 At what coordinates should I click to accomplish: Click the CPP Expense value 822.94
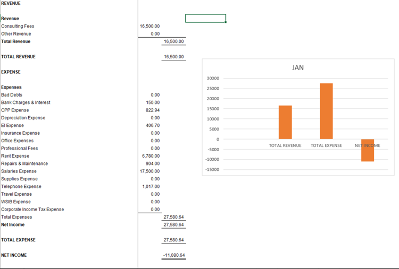point(153,110)
